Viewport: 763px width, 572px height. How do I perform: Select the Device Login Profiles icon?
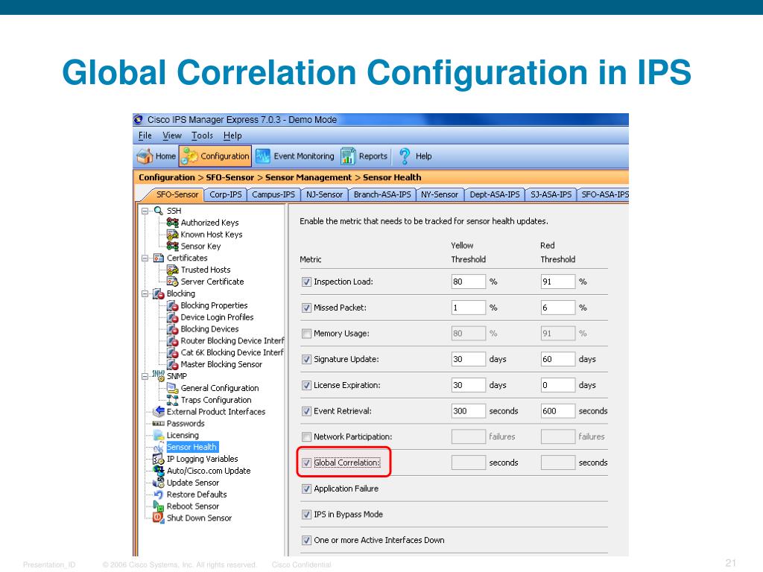(172, 317)
